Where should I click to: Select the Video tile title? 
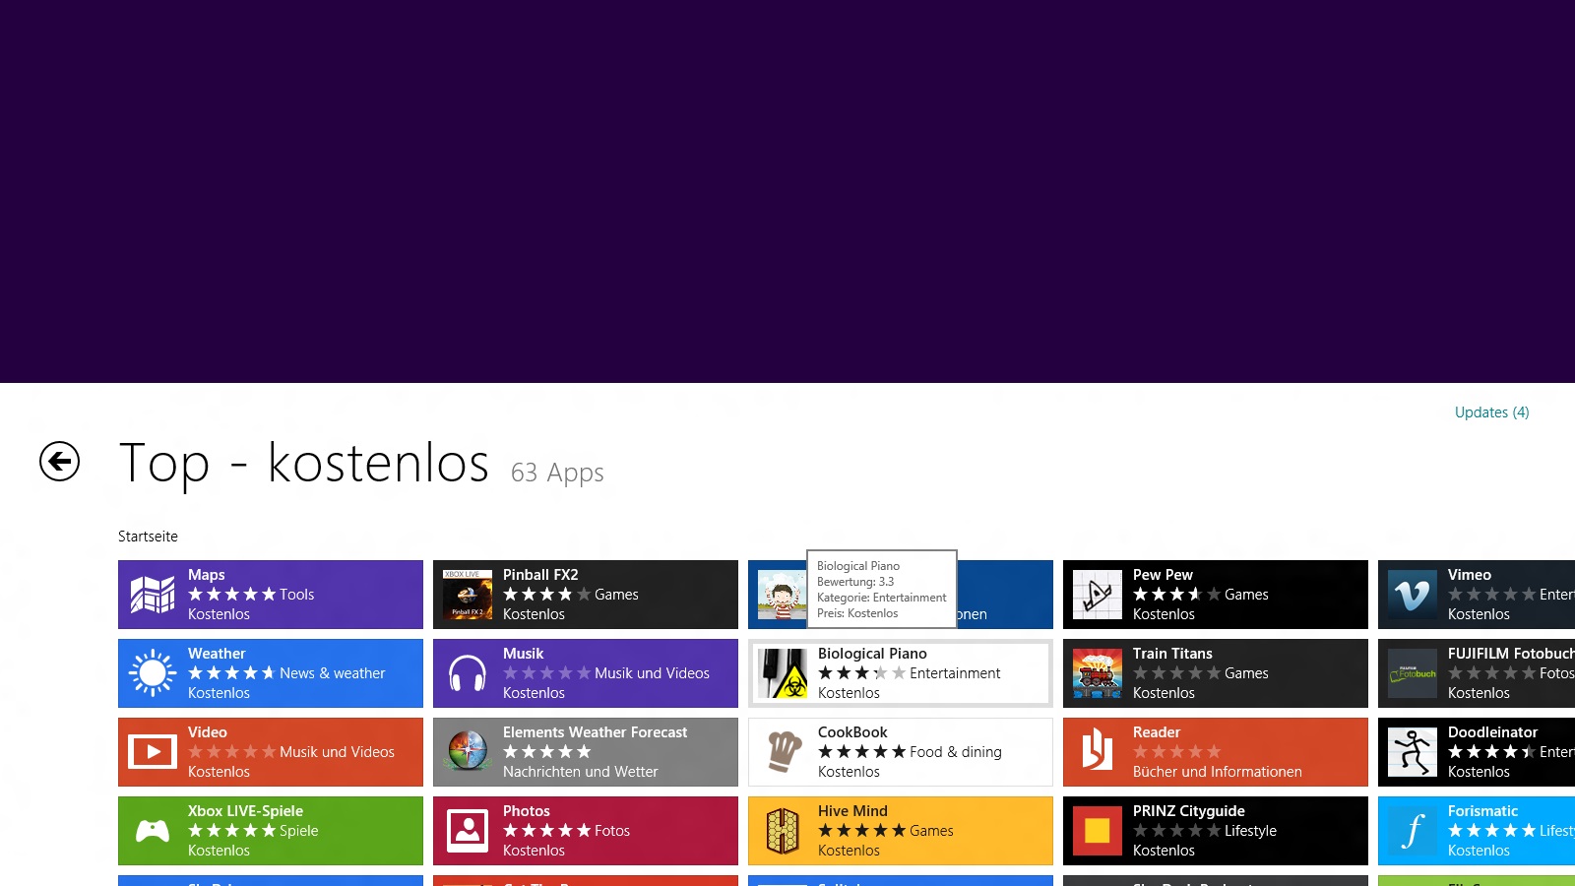pos(207,732)
